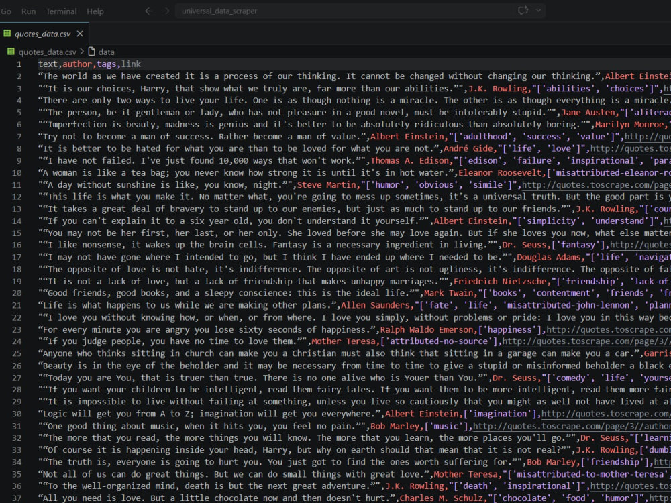671x503 pixels.
Task: Click line number 37 in gutter
Action: pos(17,498)
